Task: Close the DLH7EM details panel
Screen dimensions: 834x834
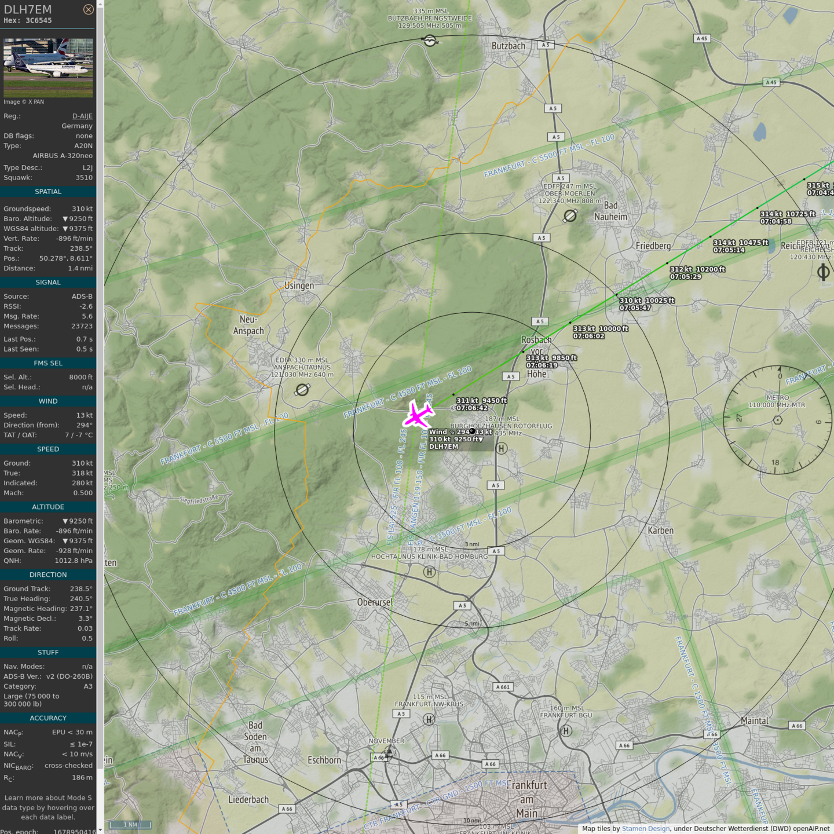Action: click(88, 9)
